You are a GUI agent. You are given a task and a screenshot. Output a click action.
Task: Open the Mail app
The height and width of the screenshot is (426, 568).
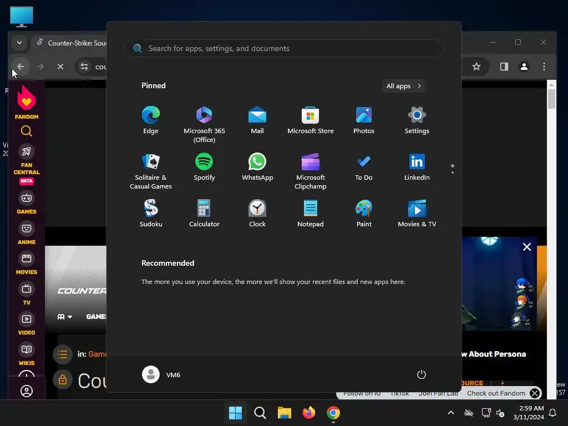[x=257, y=120]
